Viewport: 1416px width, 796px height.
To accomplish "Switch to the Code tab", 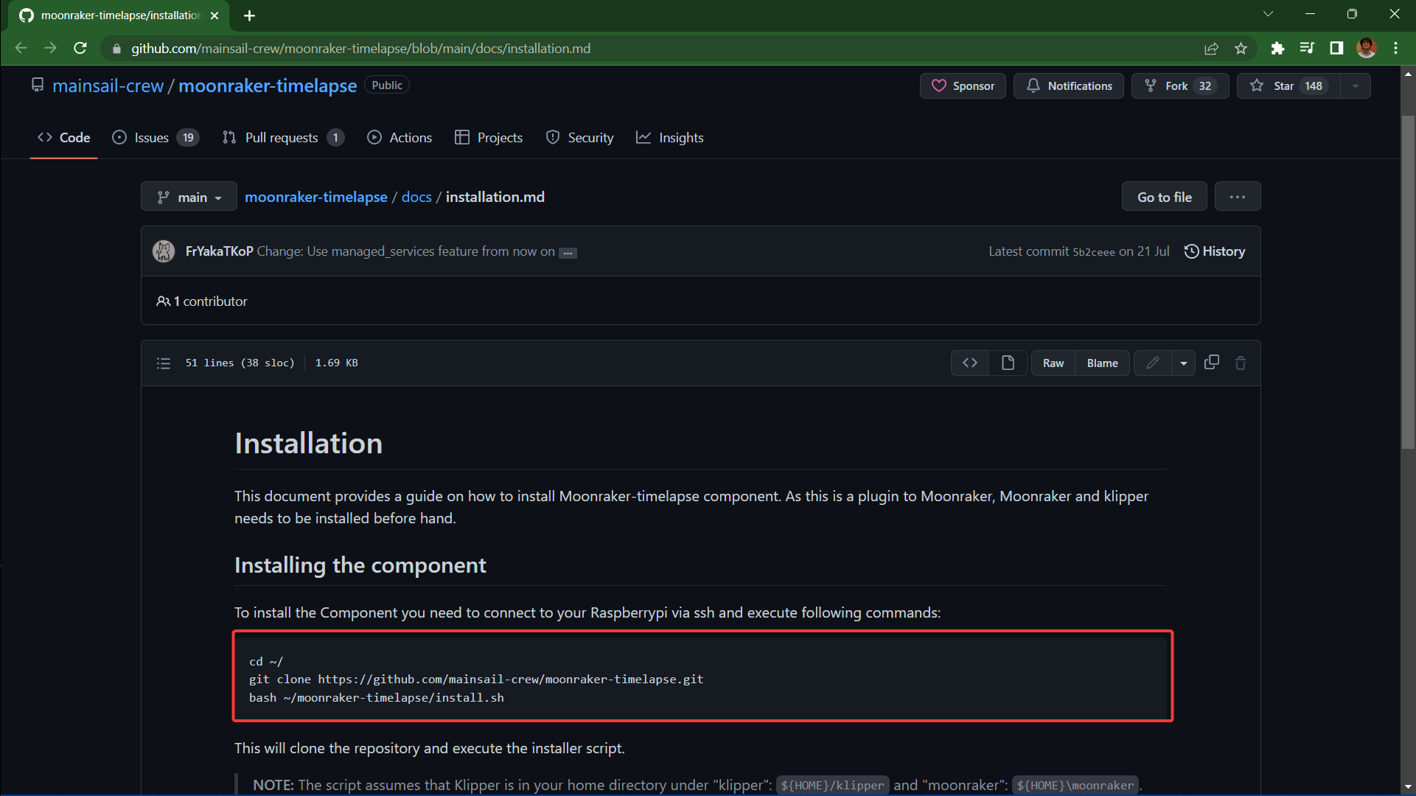I will coord(64,138).
